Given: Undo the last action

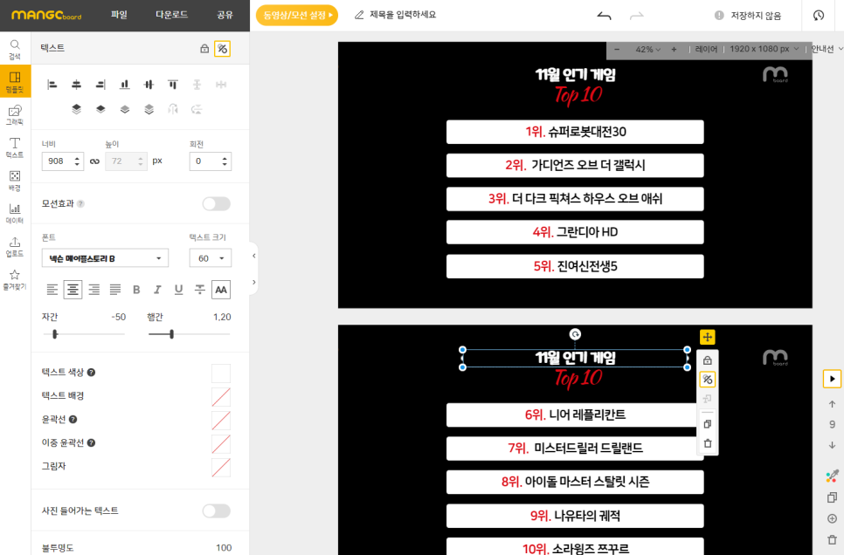Looking at the screenshot, I should tap(604, 16).
